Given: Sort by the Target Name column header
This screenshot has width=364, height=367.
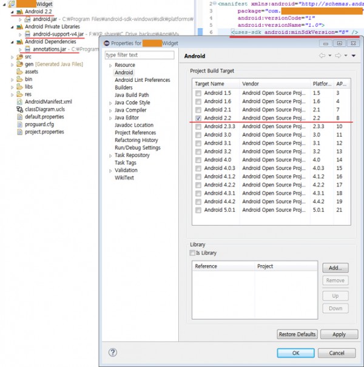Looking at the screenshot, I should [x=216, y=84].
